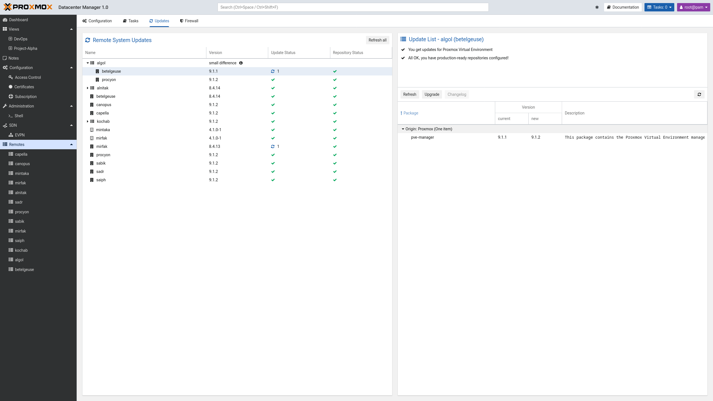Collapse the algol cluster tree node
Image resolution: width=713 pixels, height=401 pixels.
87,63
